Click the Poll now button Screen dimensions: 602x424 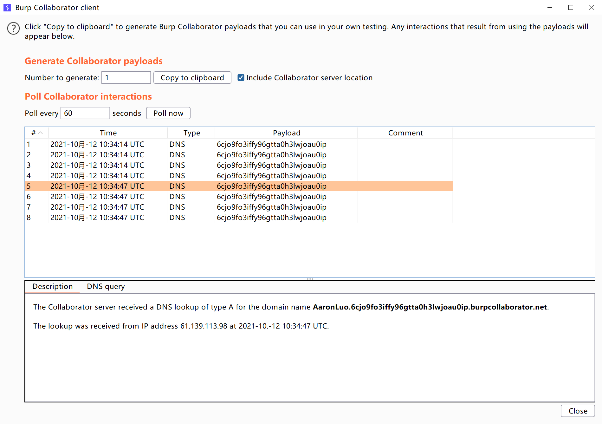click(168, 113)
